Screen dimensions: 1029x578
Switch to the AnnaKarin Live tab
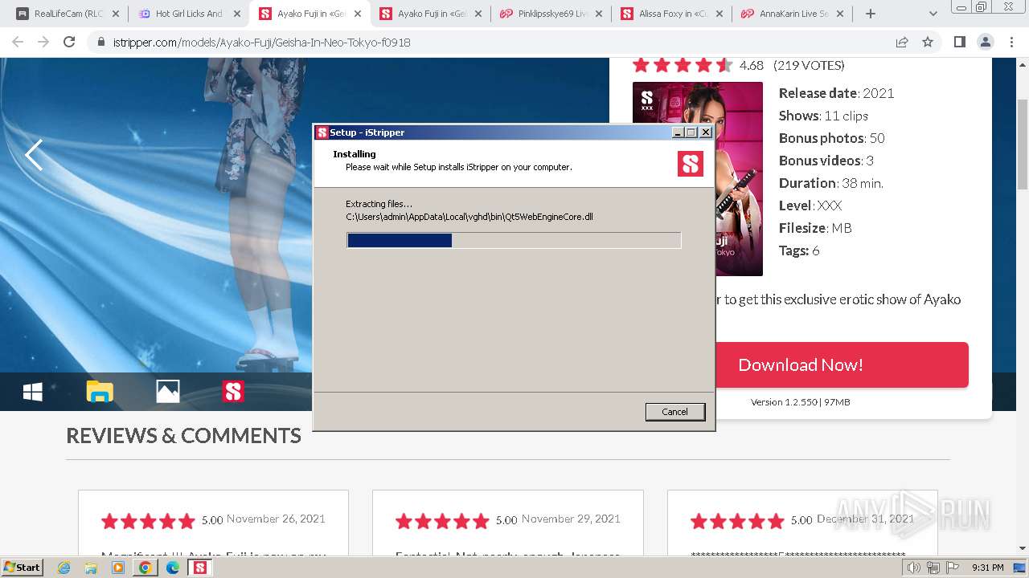pos(793,14)
